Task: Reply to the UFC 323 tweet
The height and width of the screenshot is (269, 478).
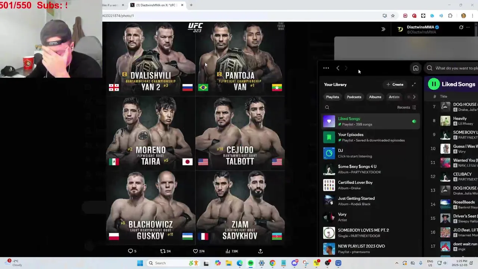Action: click(132, 251)
